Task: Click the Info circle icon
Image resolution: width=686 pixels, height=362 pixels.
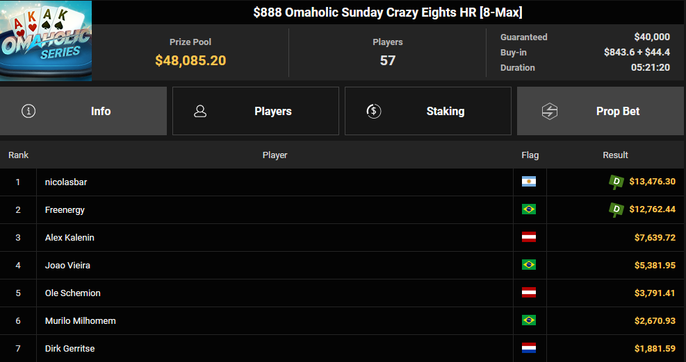Action: tap(28, 111)
